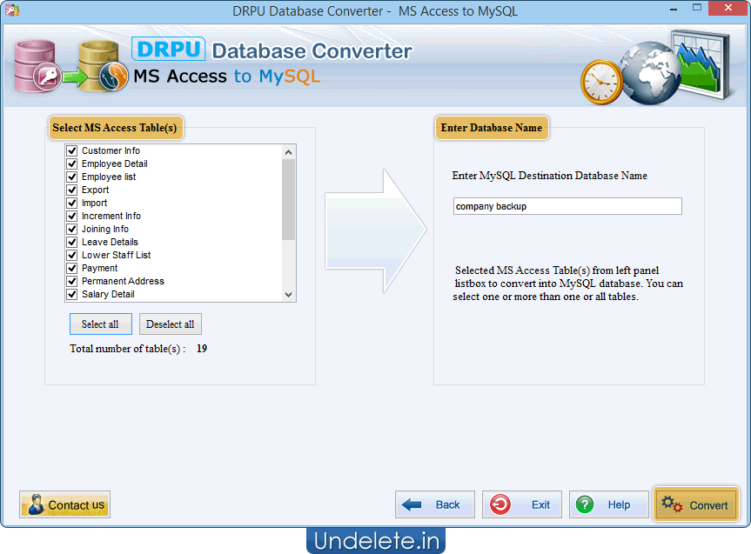Click the gears icon on Convert
The width and height of the screenshot is (751, 554).
[x=672, y=504]
